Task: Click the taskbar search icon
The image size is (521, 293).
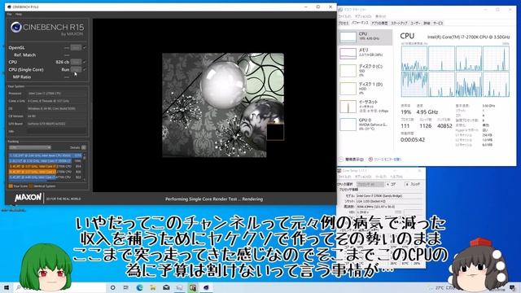Action: pos(19,287)
